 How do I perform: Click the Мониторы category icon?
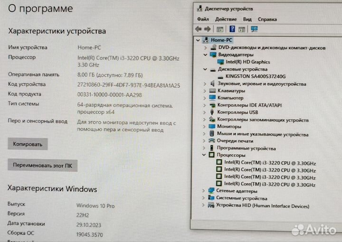point(212,126)
